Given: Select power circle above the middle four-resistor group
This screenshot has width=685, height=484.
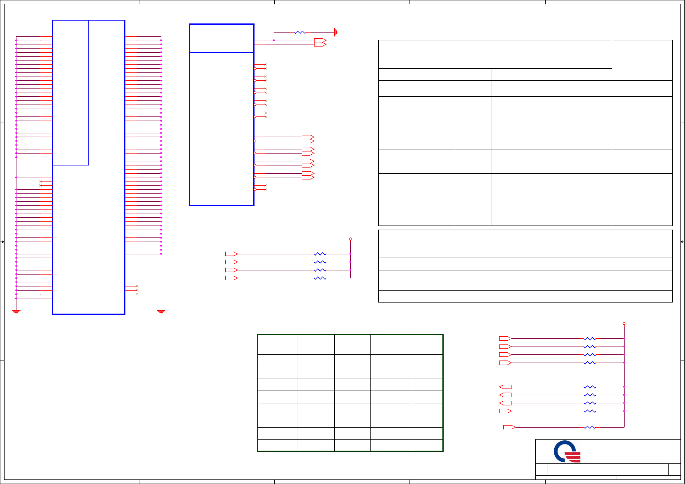Looking at the screenshot, I should click(x=350, y=239).
